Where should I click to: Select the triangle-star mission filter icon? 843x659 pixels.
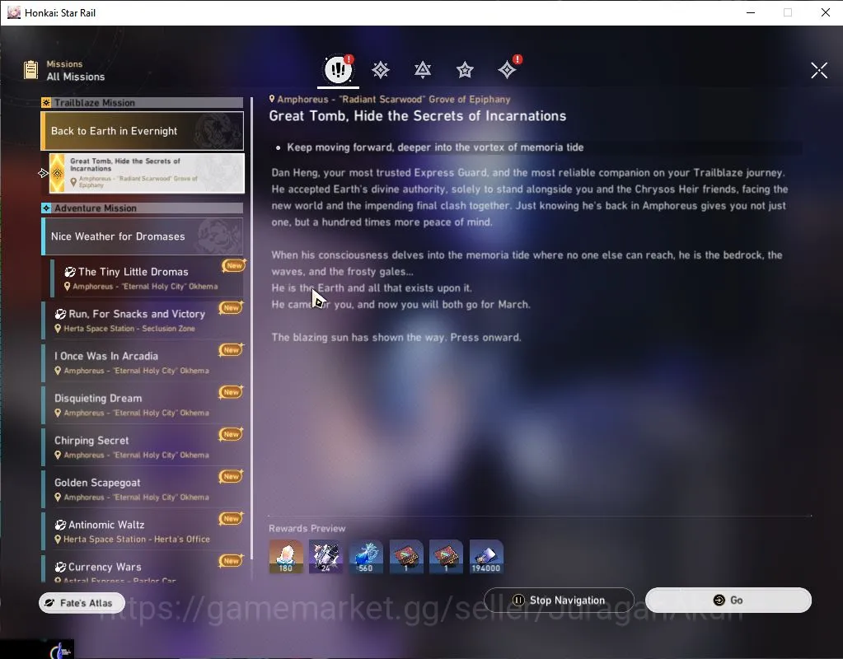(x=423, y=70)
